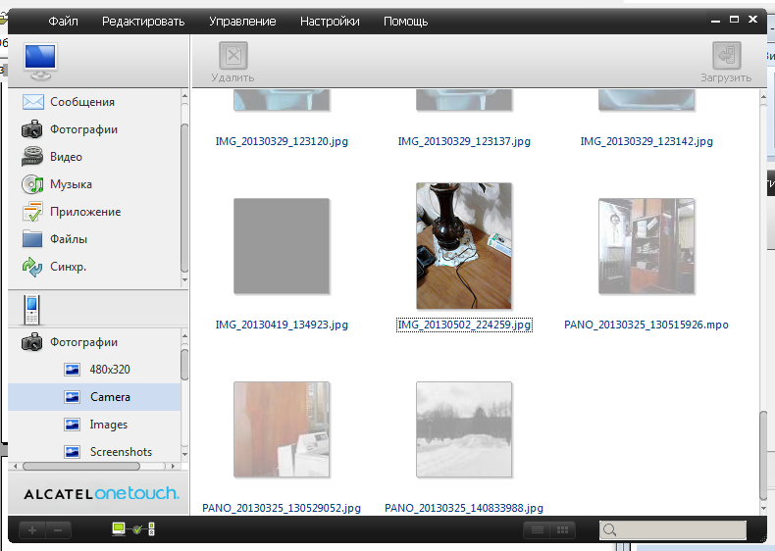This screenshot has height=551, width=775.
Task: Click the Удалить delete icon
Action: (x=233, y=55)
